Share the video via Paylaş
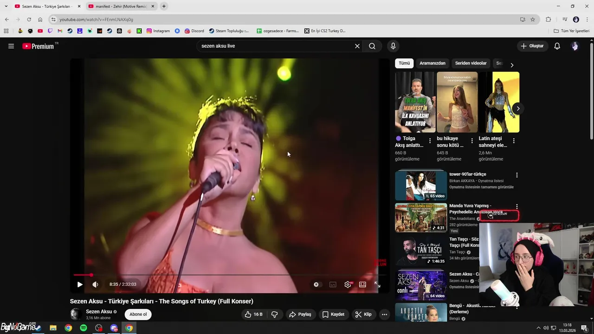Viewport: 594px width, 334px height. coord(300,314)
